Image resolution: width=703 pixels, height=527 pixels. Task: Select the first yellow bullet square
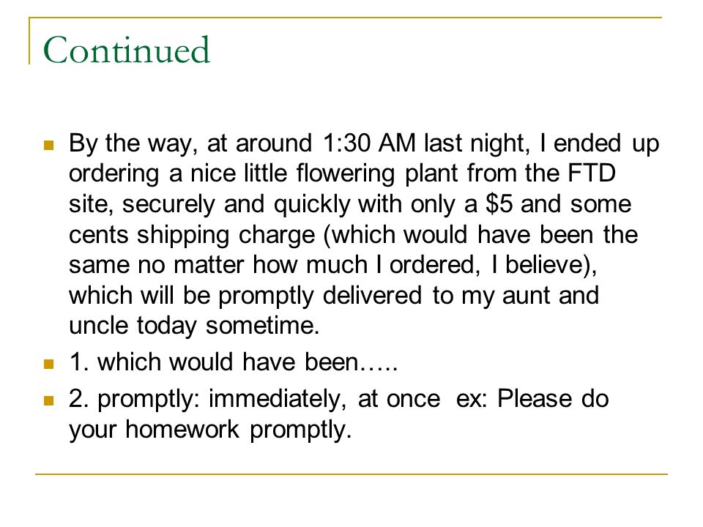pyautogui.click(x=49, y=145)
